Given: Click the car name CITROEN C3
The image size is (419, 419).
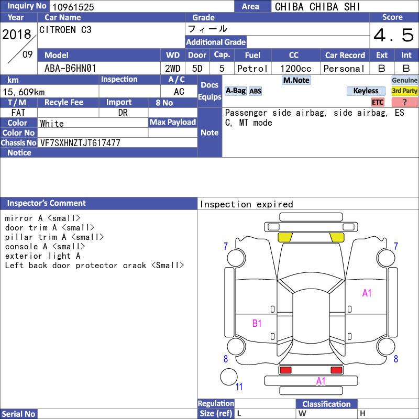Looking at the screenshot, I should tap(65, 30).
